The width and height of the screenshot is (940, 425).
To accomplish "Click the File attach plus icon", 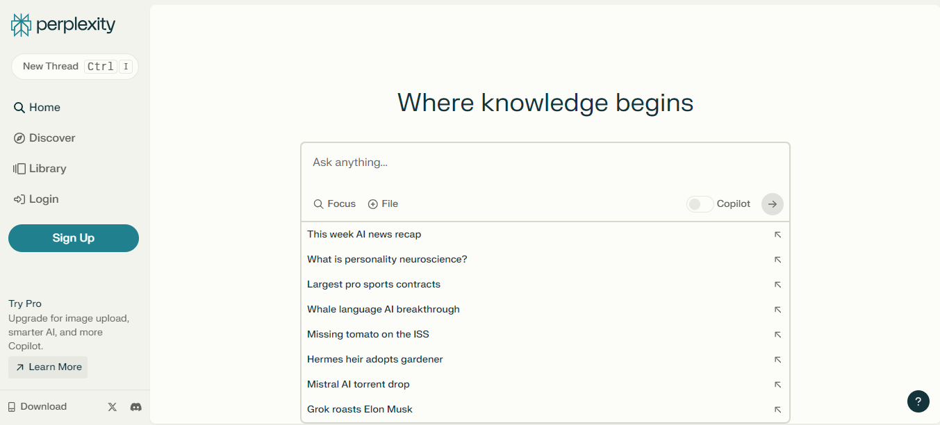I will tap(373, 204).
